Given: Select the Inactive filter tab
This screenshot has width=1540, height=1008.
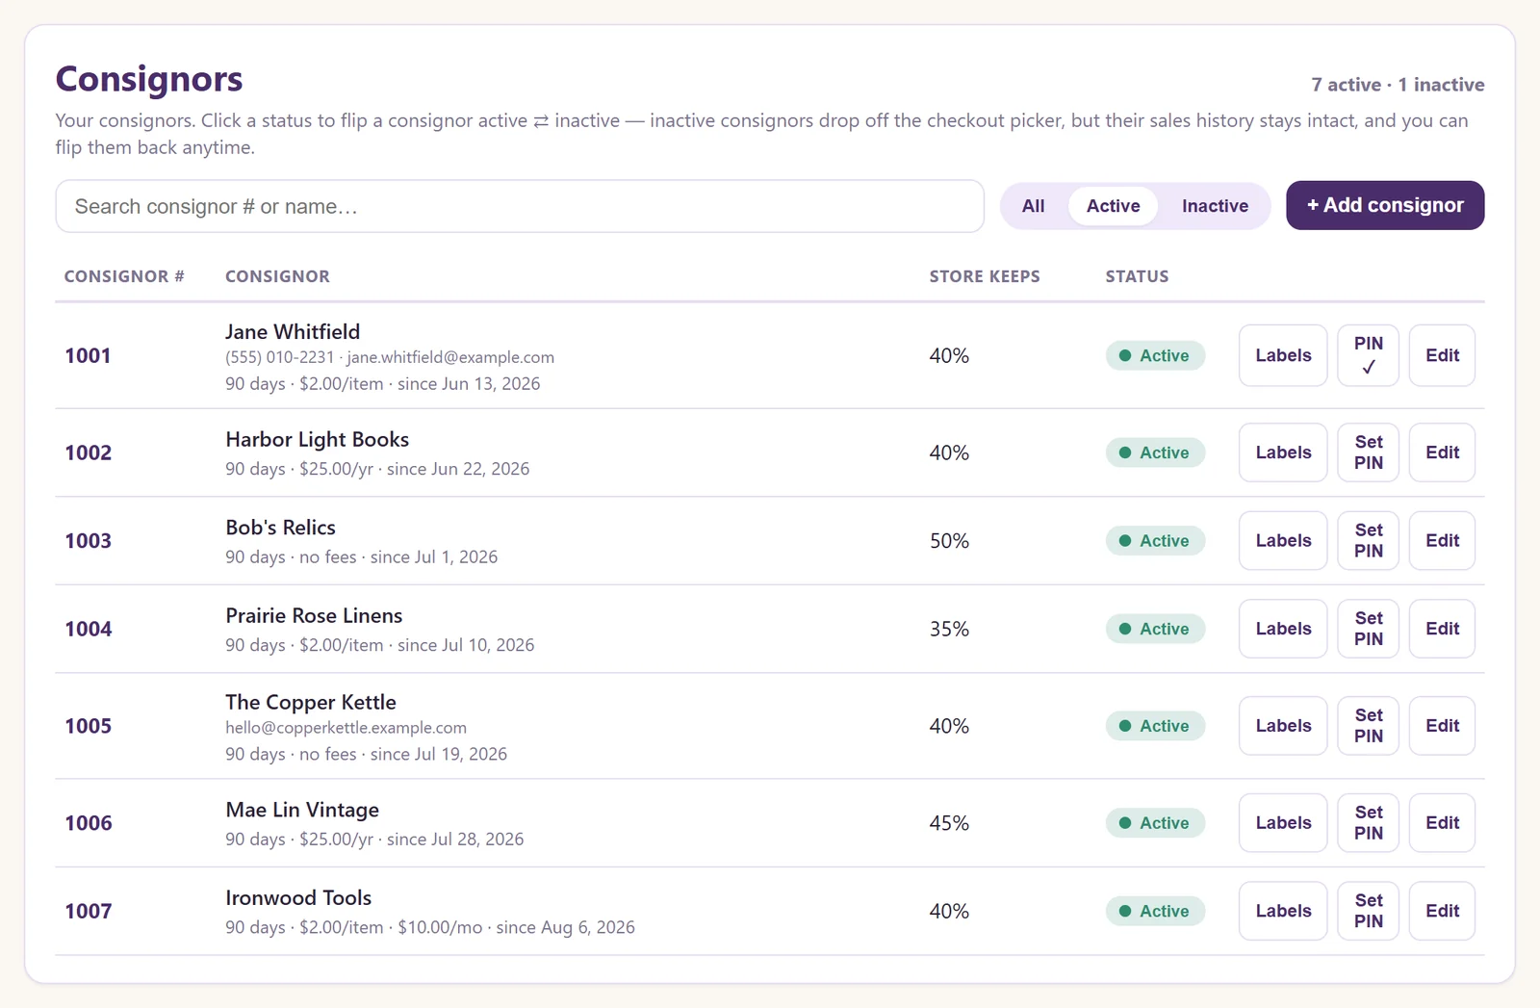Looking at the screenshot, I should click(x=1215, y=206).
